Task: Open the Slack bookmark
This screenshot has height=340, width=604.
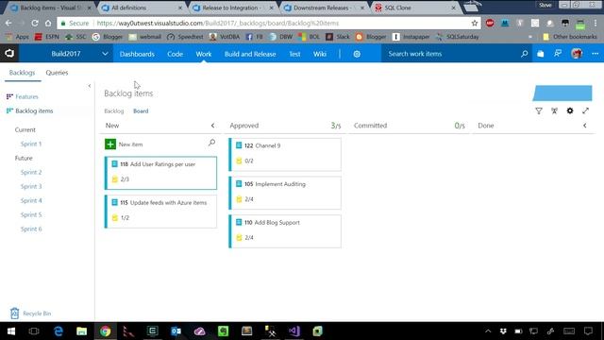Action: [x=338, y=37]
